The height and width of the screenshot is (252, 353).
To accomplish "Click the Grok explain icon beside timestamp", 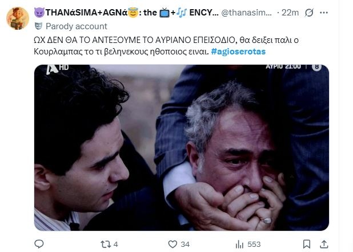I will click(309, 13).
